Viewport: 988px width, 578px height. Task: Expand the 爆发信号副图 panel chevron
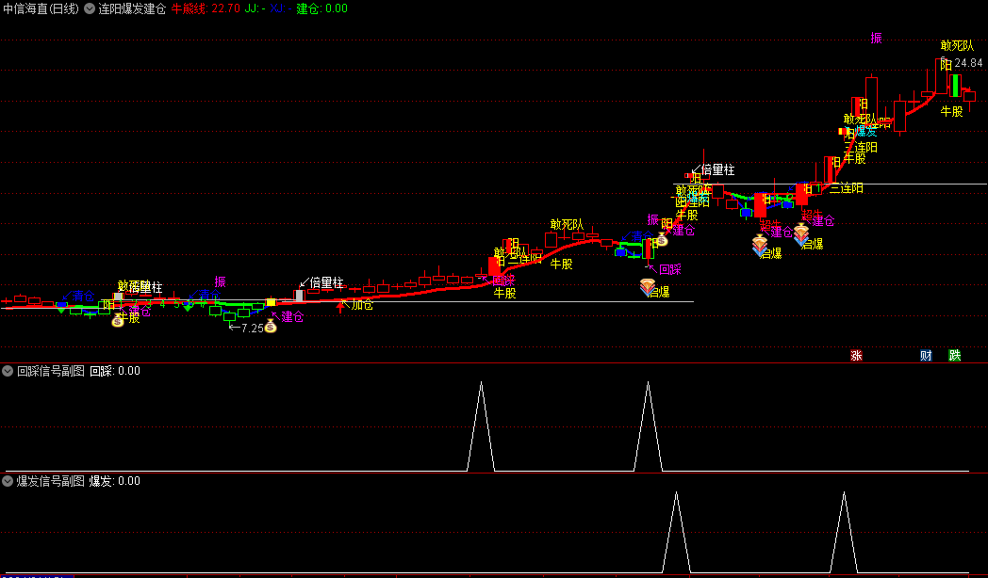8,481
